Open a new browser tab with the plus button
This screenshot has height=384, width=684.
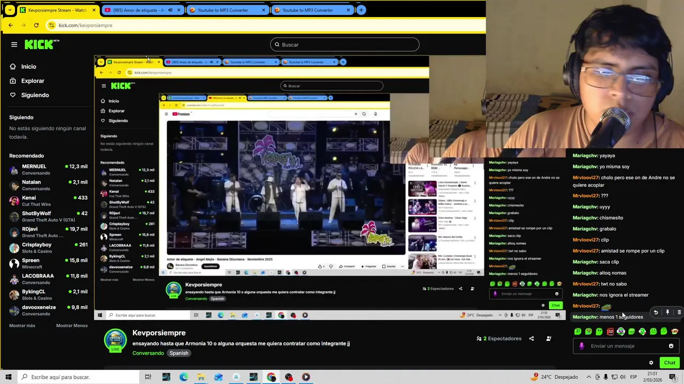pyautogui.click(x=361, y=10)
